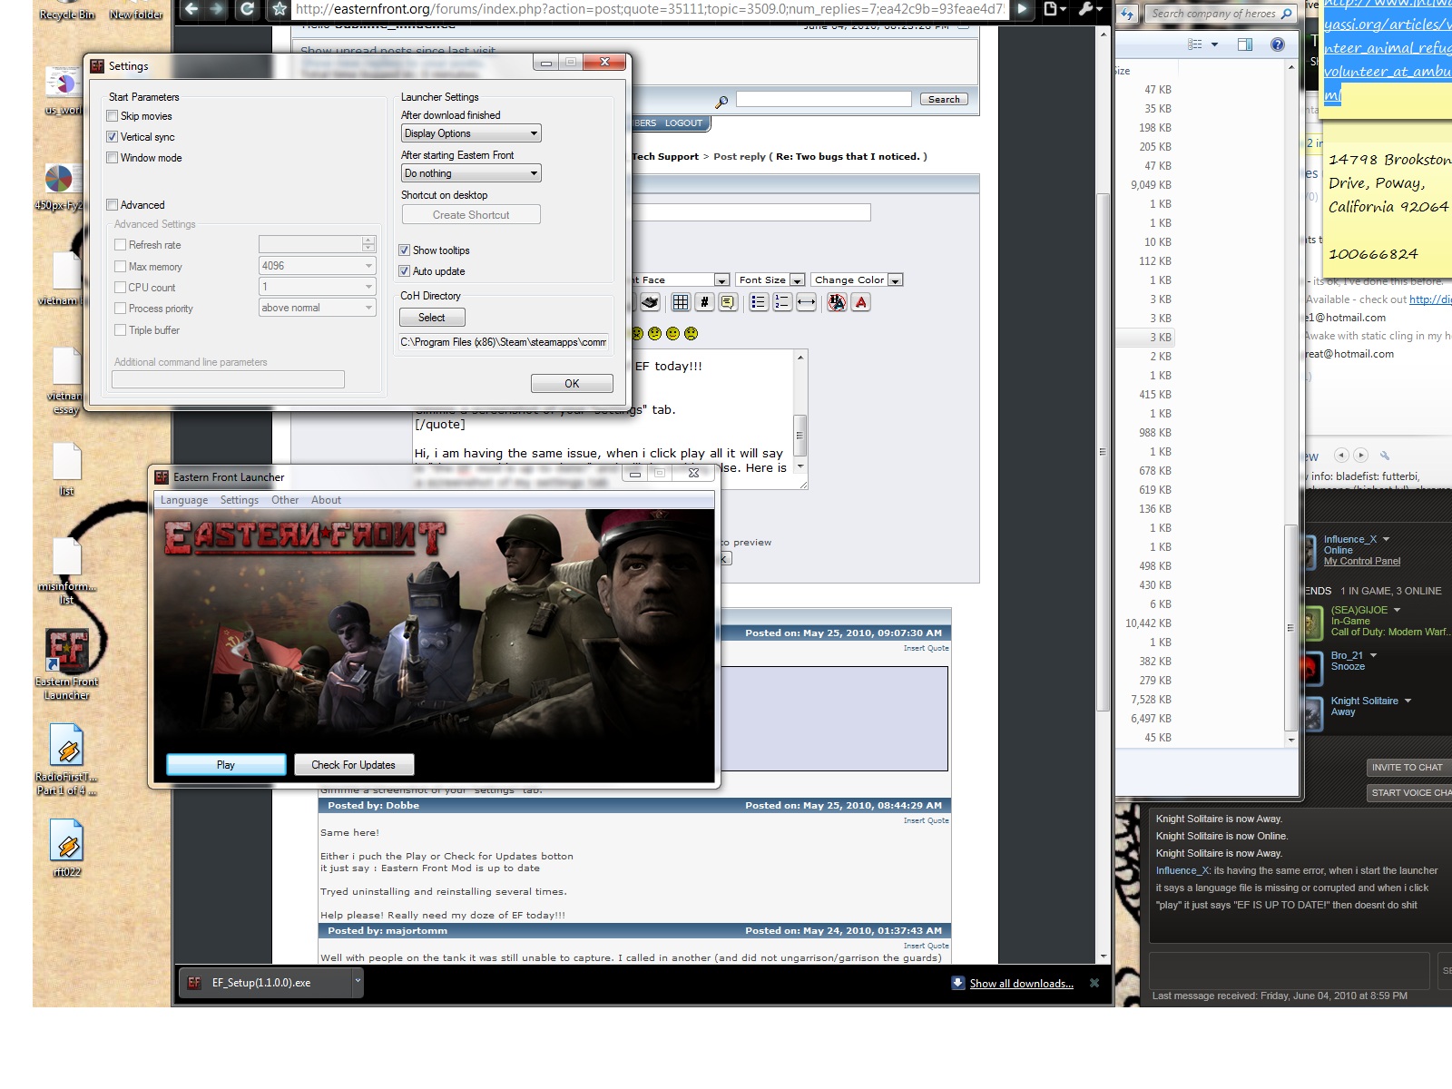Click the forum Search button

click(944, 100)
